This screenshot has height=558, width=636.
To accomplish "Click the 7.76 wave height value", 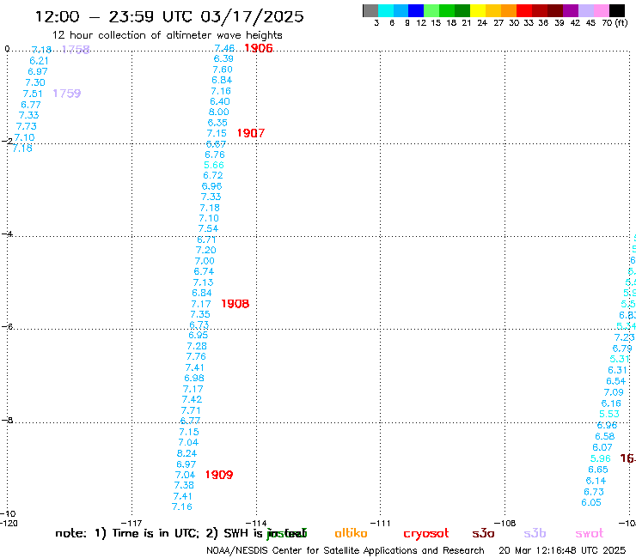I will pyautogui.click(x=196, y=356).
